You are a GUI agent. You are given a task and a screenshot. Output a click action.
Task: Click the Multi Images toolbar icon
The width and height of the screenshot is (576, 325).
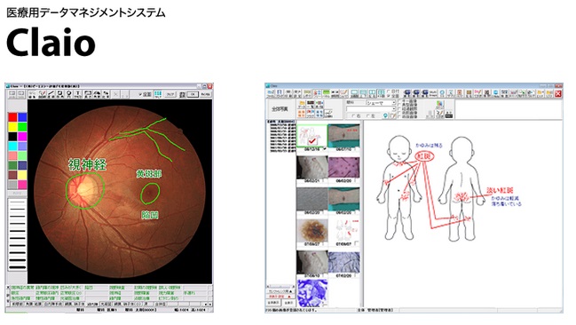[433, 93]
